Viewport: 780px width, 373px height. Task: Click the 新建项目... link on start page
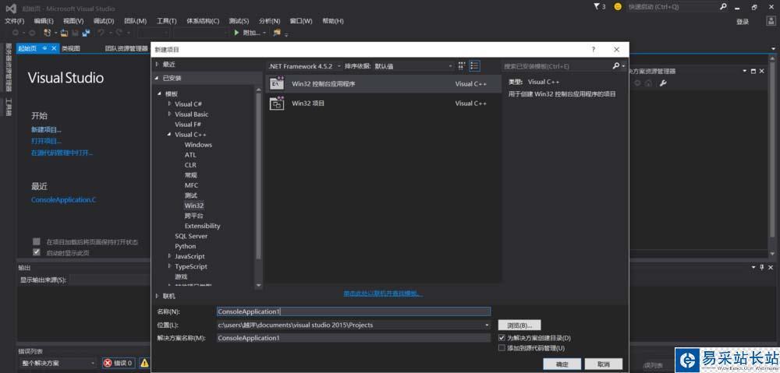[x=46, y=129]
